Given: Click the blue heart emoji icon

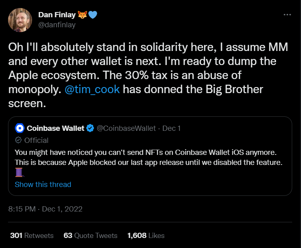Looking at the screenshot, I should pyautogui.click(x=93, y=15).
